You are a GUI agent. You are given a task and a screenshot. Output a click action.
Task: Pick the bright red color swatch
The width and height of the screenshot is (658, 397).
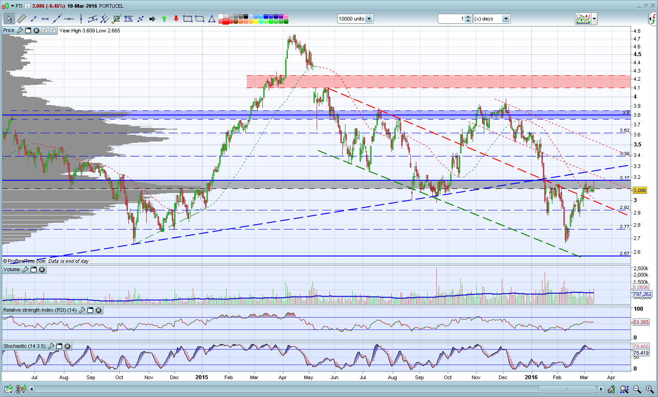point(226,21)
